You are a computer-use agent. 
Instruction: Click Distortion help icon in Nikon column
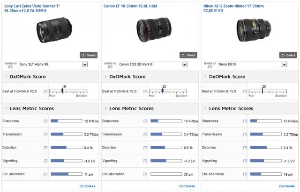(245, 147)
